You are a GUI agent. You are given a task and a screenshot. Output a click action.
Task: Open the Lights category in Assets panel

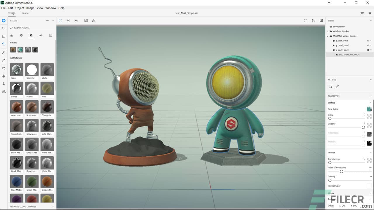[41, 36]
